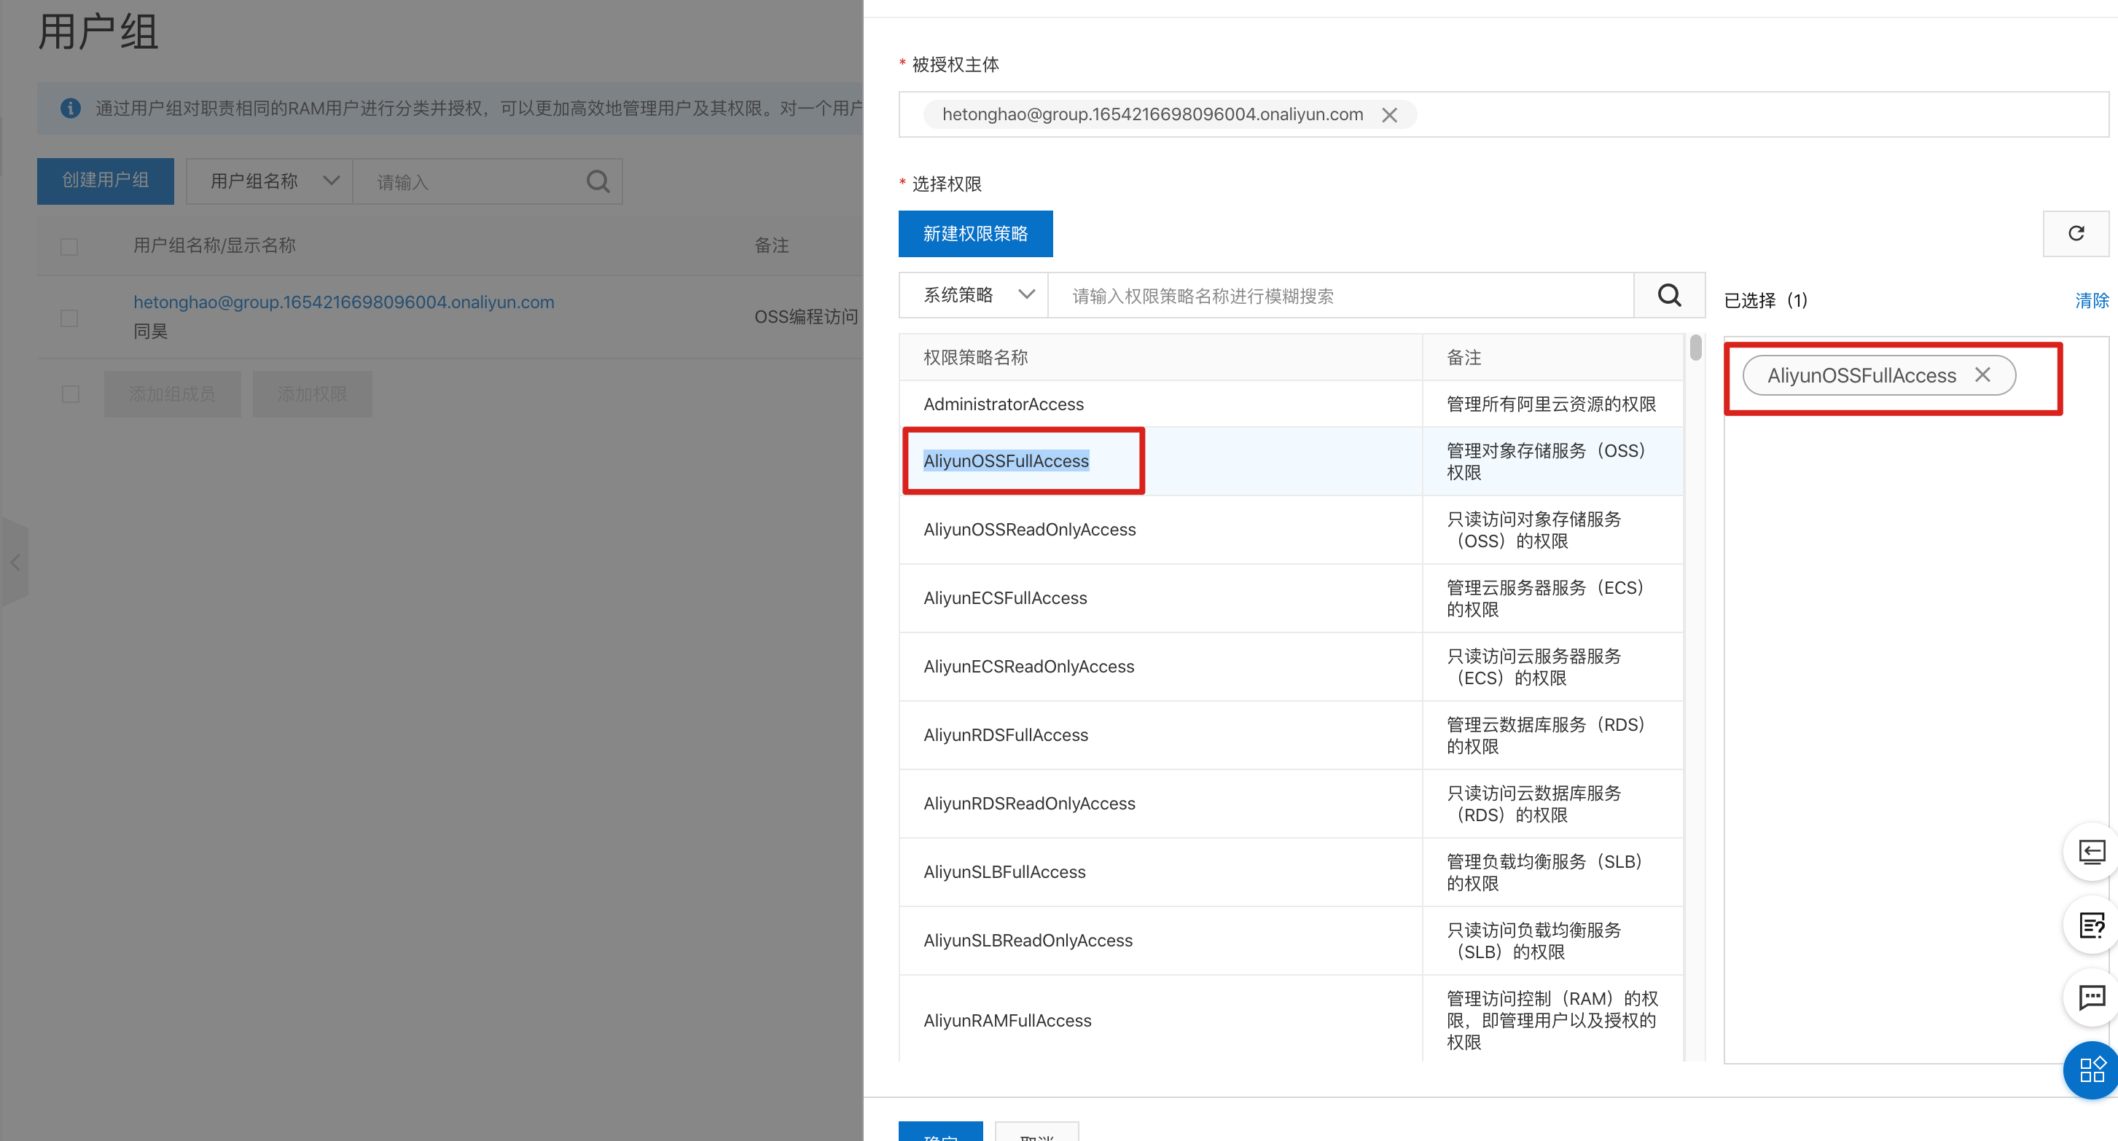2118x1141 pixels.
Task: Toggle the select-all user groups header checkbox
Action: coord(69,246)
